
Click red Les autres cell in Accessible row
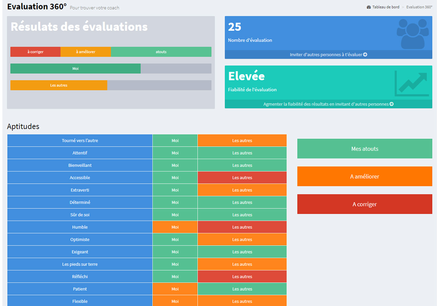(242, 178)
